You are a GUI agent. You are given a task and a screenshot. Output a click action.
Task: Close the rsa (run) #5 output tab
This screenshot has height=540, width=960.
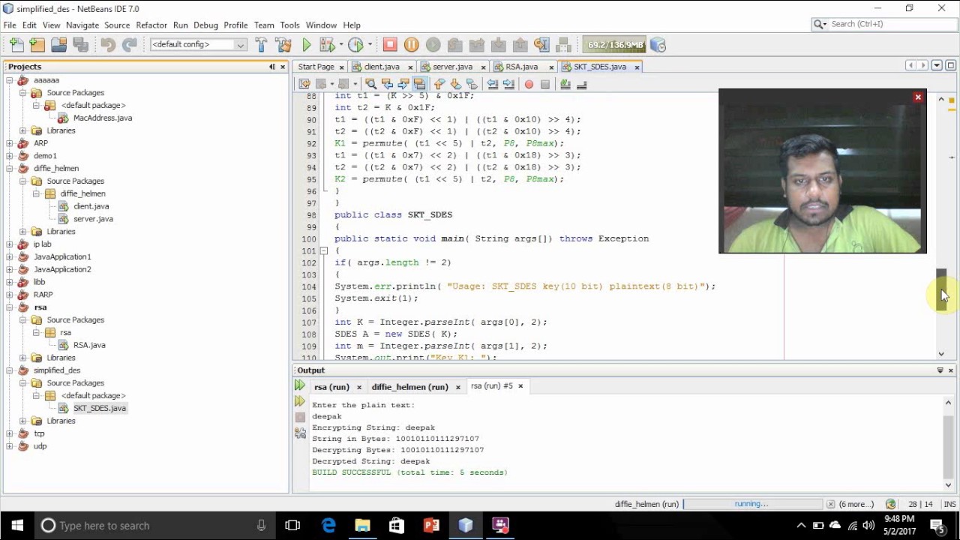click(520, 386)
